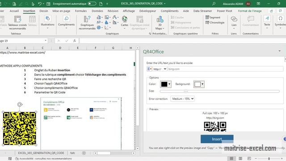The width and height of the screenshot is (286, 161).
Task: Click the URL text input field
Action: [225, 69]
